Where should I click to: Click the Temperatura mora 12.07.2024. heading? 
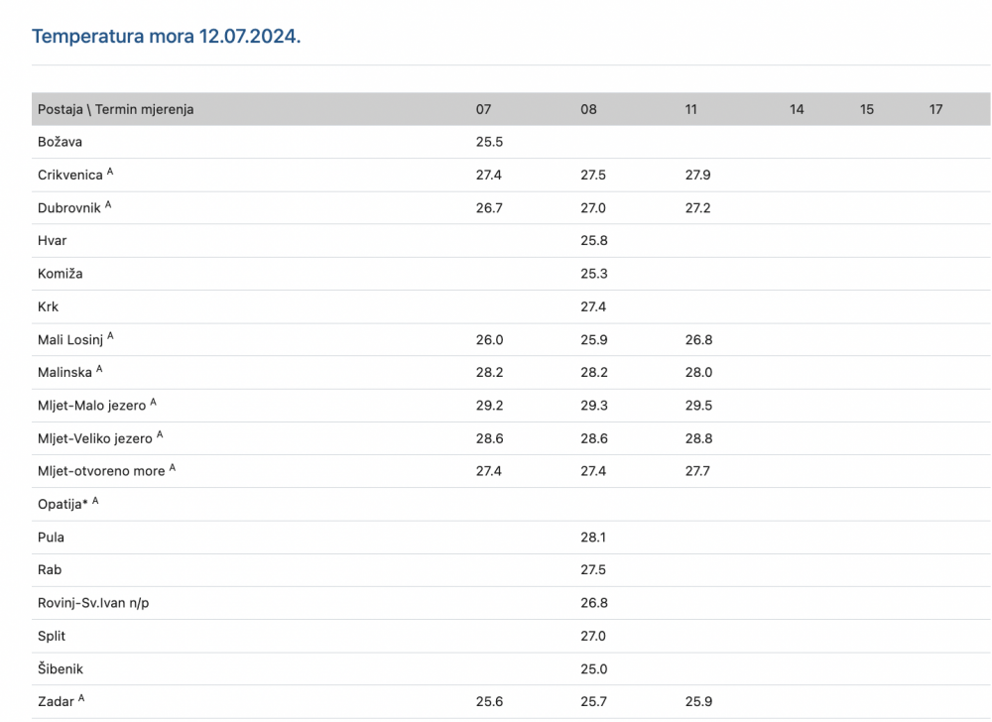[167, 36]
